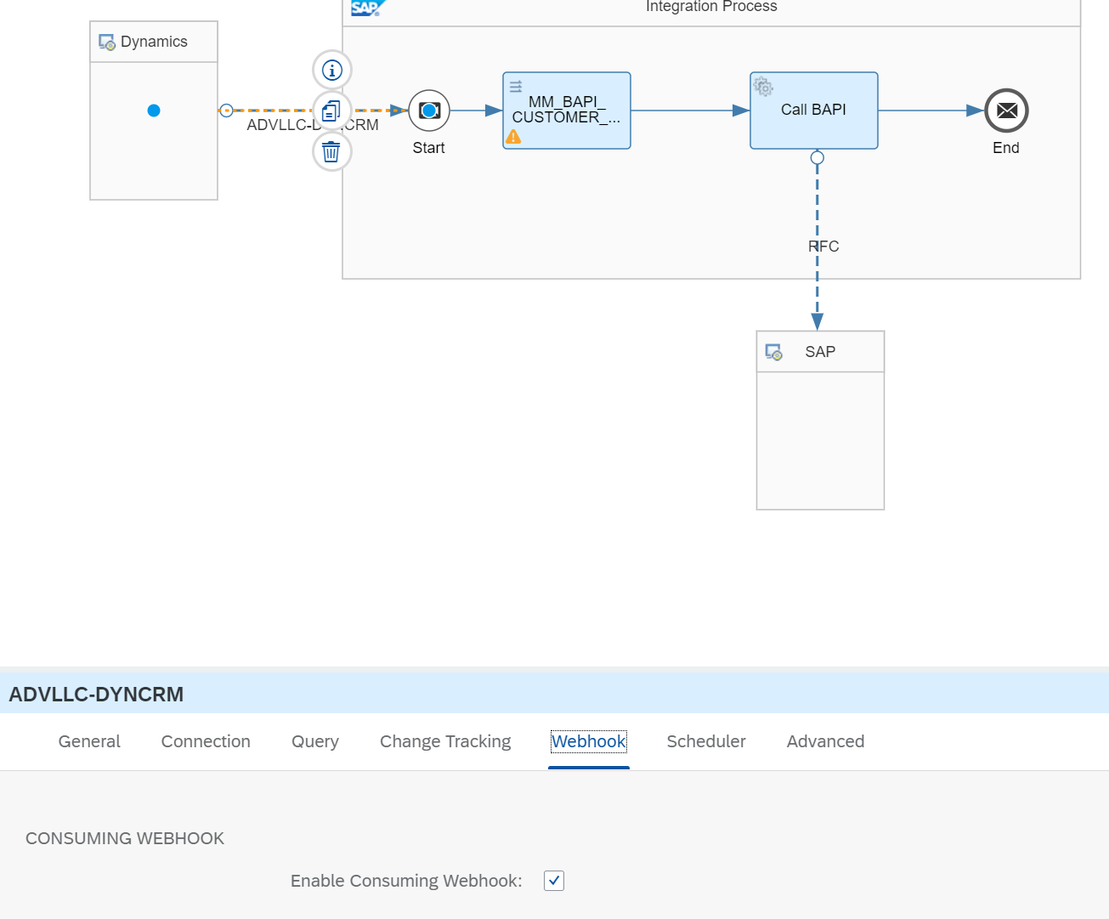Image resolution: width=1109 pixels, height=919 pixels.
Task: Click the Dynamics participant icon
Action: coord(107,43)
